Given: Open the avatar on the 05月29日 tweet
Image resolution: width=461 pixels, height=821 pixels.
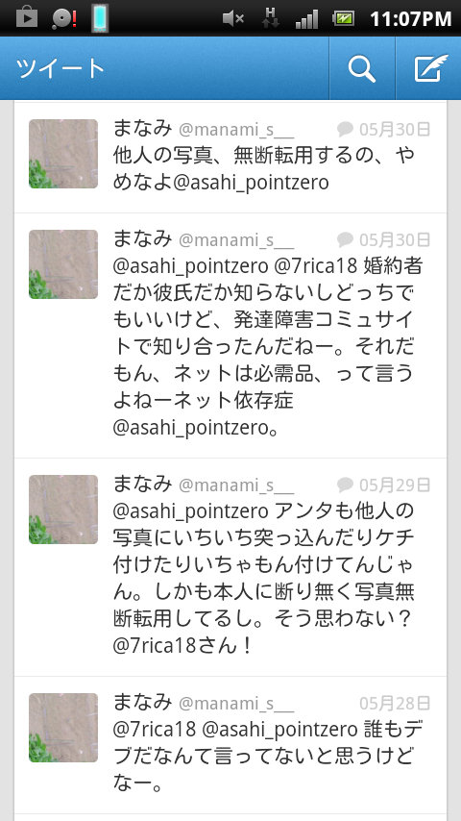Looking at the screenshot, I should [x=63, y=510].
